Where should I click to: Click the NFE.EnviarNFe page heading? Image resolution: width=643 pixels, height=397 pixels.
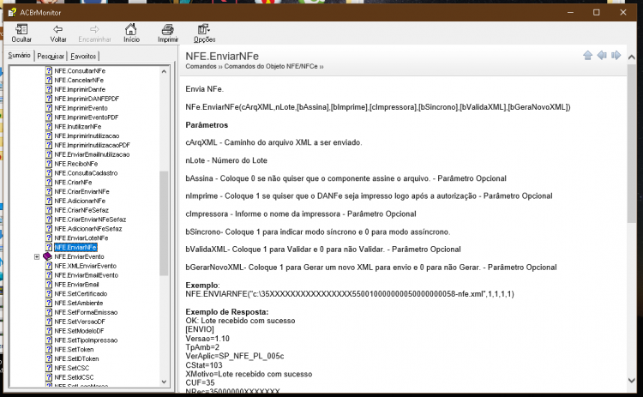222,57
